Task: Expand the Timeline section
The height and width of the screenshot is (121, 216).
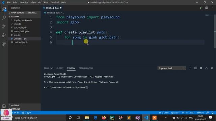Action: 24,109
